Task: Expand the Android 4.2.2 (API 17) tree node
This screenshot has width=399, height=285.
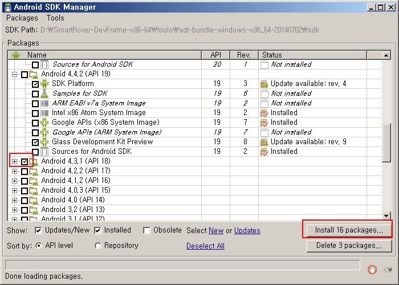Action: pos(14,171)
